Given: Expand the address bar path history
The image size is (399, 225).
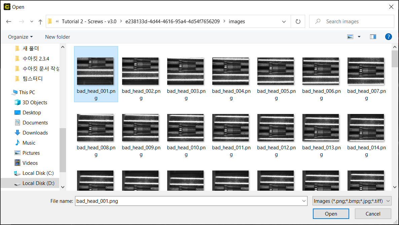Looking at the screenshot, I should [x=284, y=22].
